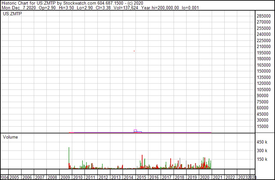The height and width of the screenshot is (180, 275).
Task: Click the 2010 year label on time axis
Action: [x=78, y=177]
